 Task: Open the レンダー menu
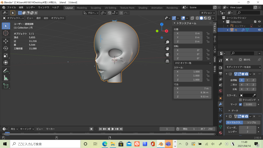pos(31,8)
